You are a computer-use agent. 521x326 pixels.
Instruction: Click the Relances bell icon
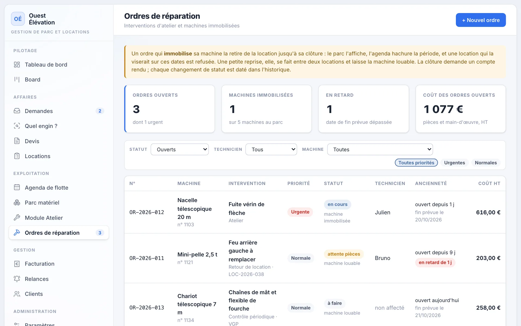(17, 279)
